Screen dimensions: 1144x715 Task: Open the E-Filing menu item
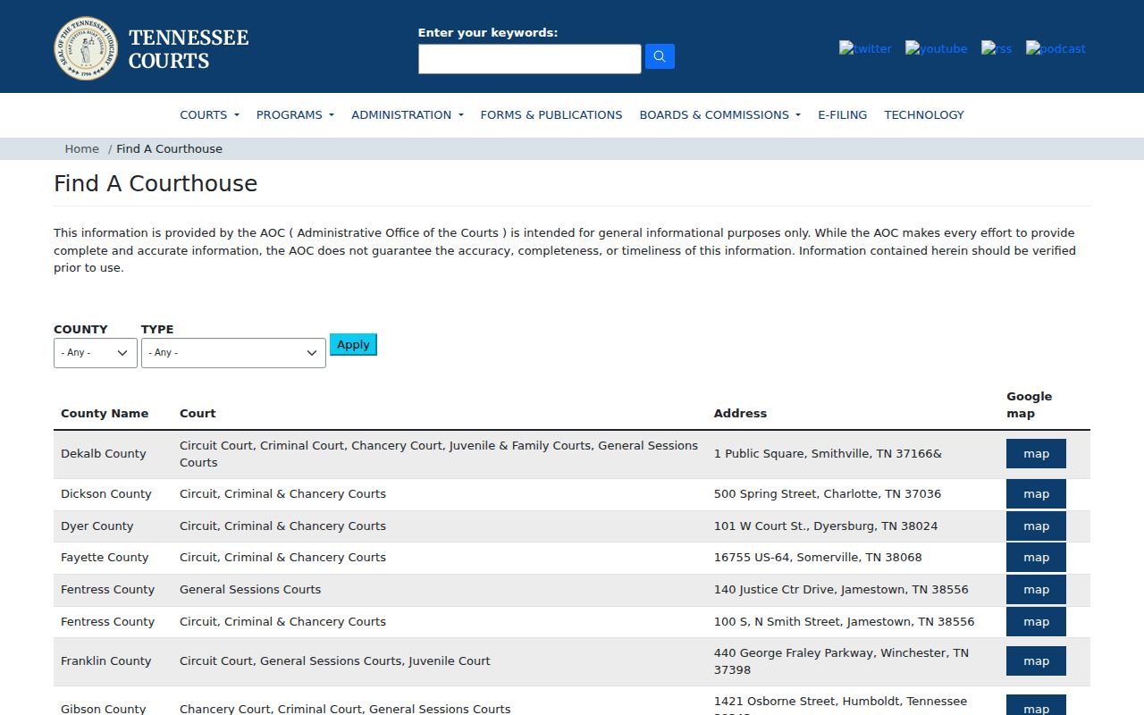point(843,114)
